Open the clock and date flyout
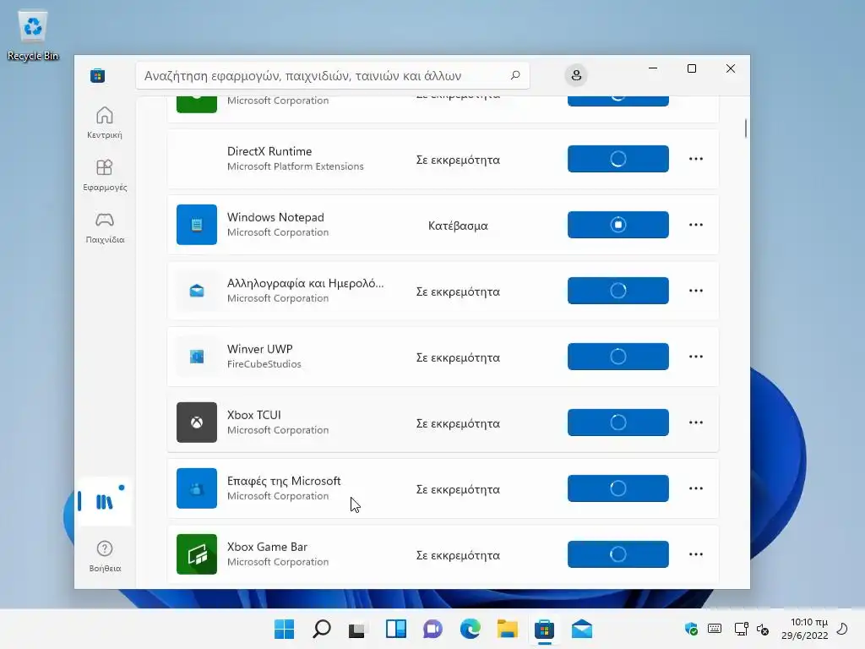Screen dimensions: 865x649 [805, 629]
